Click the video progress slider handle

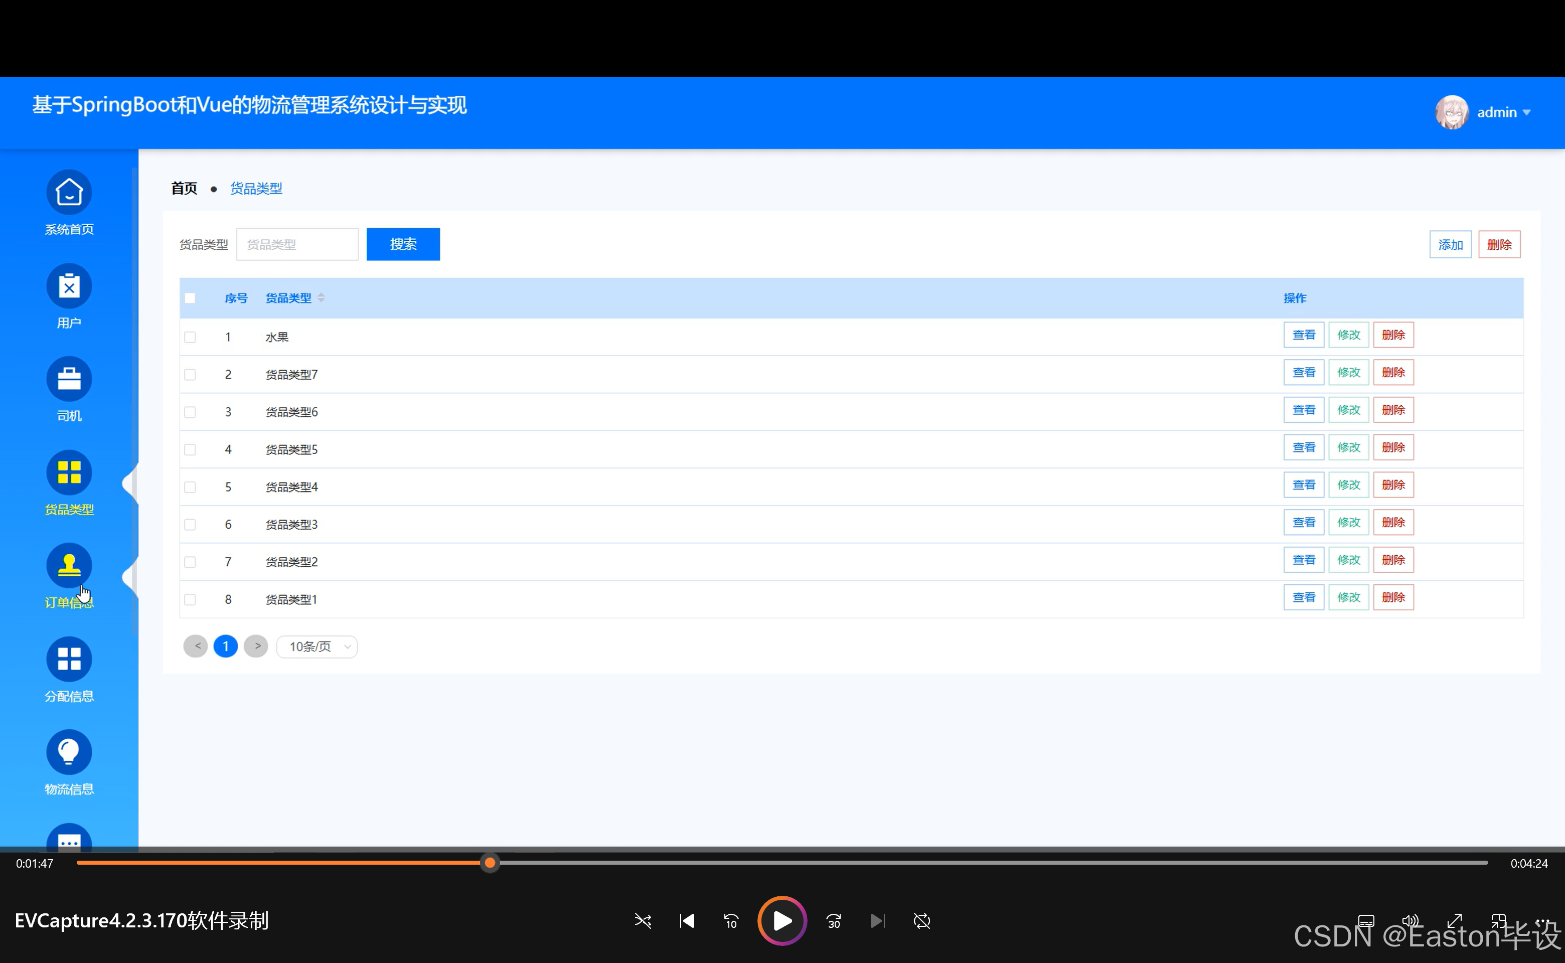pos(490,863)
